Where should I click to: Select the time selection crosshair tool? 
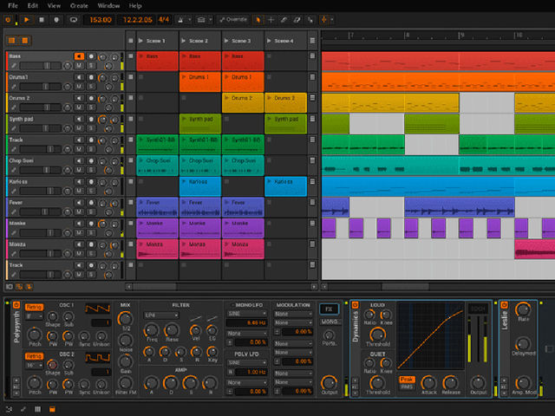tap(271, 20)
